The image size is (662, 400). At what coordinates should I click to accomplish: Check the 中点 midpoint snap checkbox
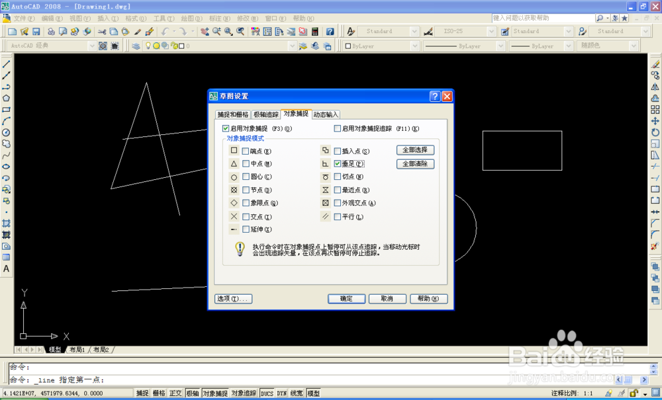click(x=246, y=163)
